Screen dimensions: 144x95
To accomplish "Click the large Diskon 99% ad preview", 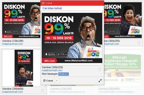I will (72, 38).
